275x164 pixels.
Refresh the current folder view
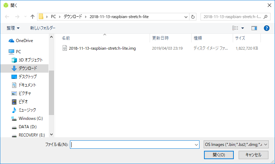click(193, 17)
